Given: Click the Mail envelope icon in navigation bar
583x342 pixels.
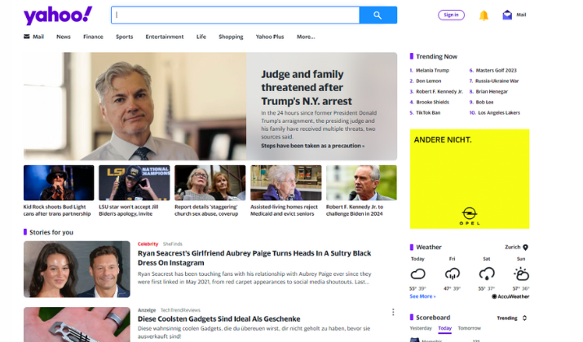Looking at the screenshot, I should pos(27,37).
